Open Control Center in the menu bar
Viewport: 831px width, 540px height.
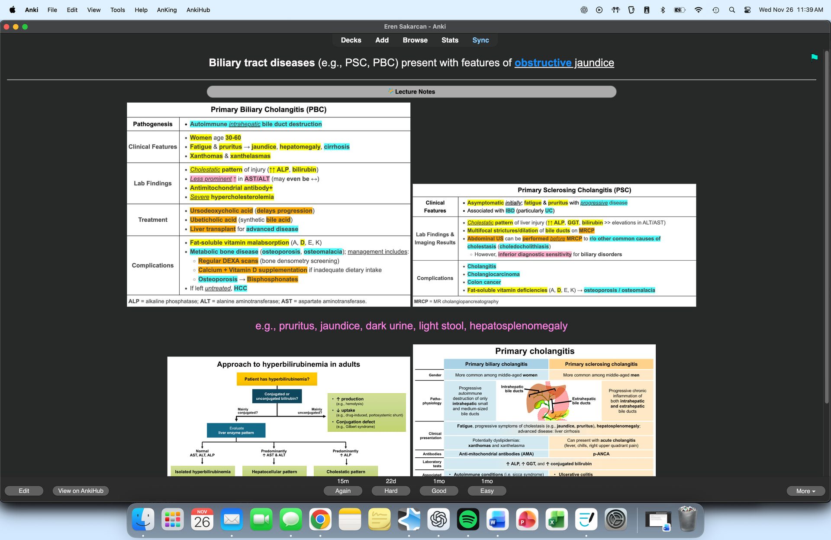(747, 10)
